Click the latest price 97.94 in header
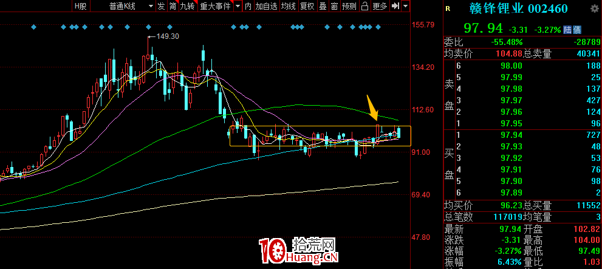 pyautogui.click(x=484, y=29)
